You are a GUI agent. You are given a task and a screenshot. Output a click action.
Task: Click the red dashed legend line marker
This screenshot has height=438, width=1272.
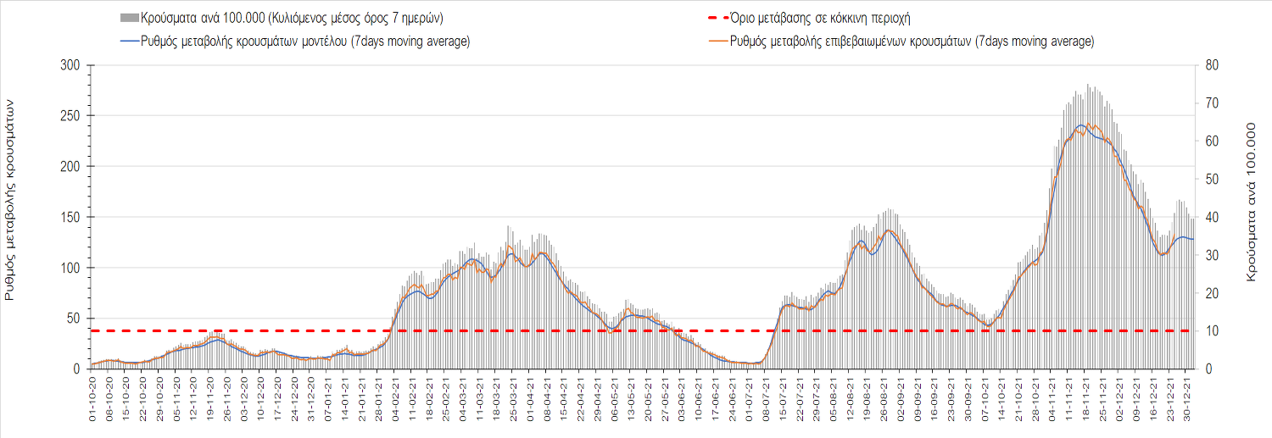coord(717,18)
